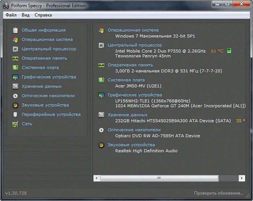Click 232GB Hitachi HTS545025B9A300 text
253x201 pixels.
173,121
